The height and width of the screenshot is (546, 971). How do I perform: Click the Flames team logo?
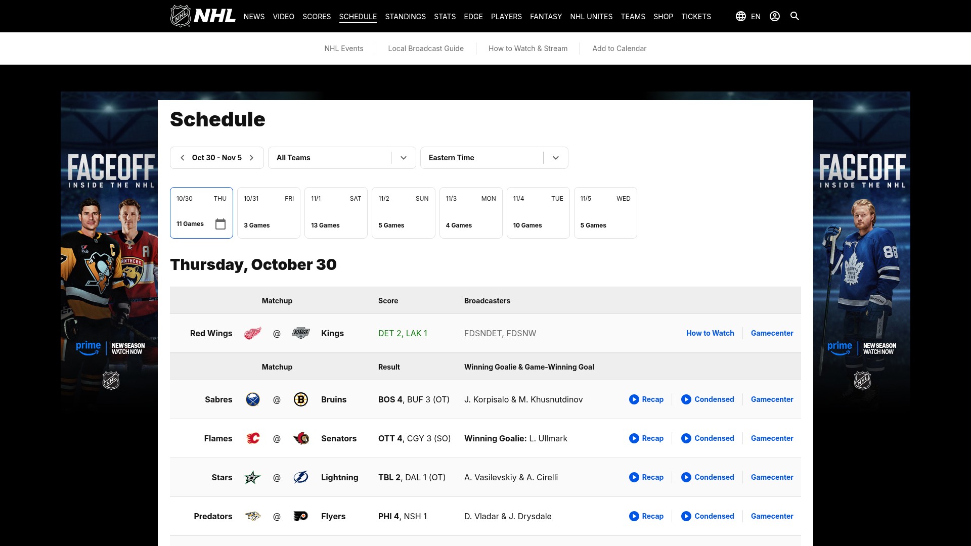click(x=253, y=438)
